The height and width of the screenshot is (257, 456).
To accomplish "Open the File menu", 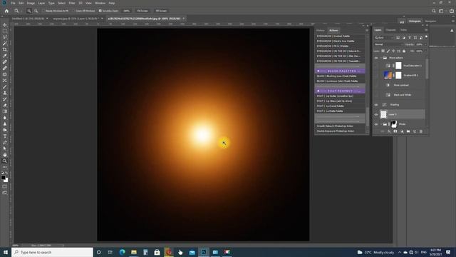I will click(x=13, y=3).
